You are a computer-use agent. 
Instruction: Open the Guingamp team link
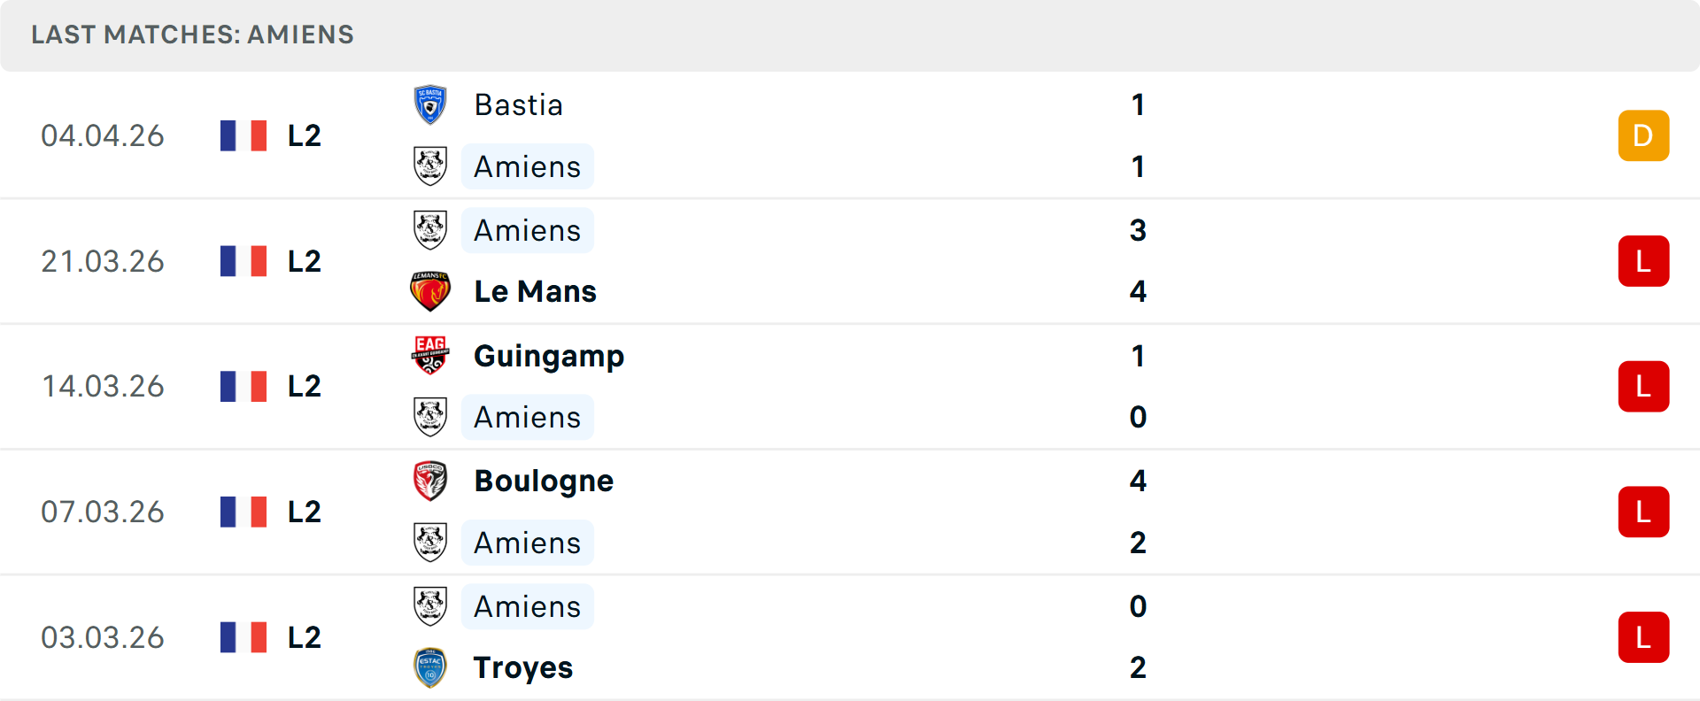click(x=549, y=356)
